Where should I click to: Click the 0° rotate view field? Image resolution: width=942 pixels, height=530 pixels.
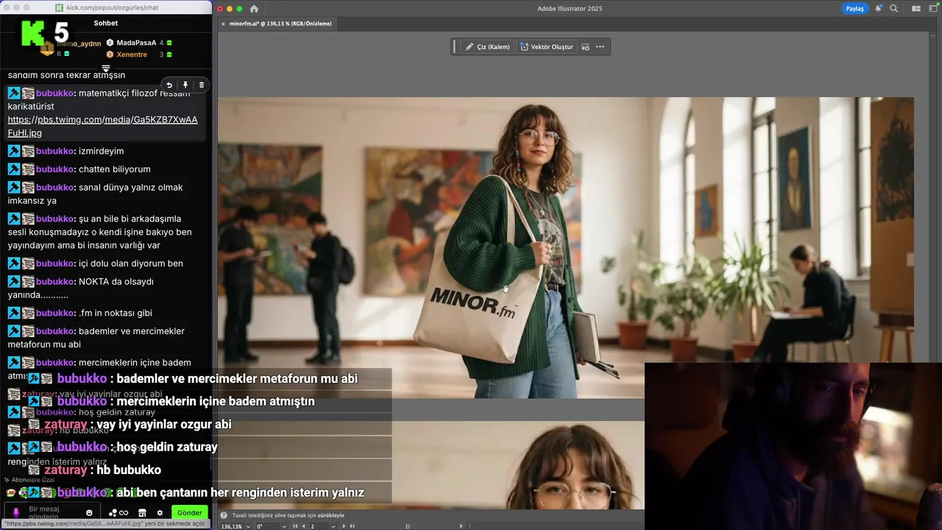[268, 526]
